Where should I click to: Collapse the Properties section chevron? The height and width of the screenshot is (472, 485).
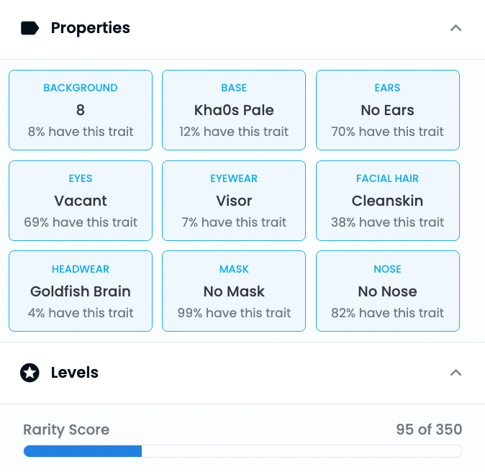tap(455, 28)
